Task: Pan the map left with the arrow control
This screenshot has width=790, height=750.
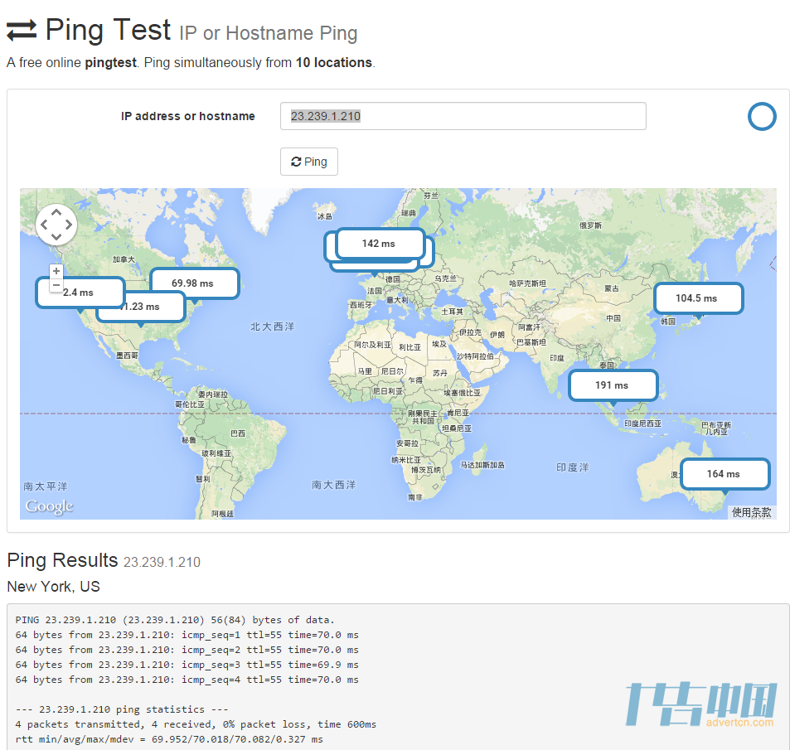Action: coord(45,225)
